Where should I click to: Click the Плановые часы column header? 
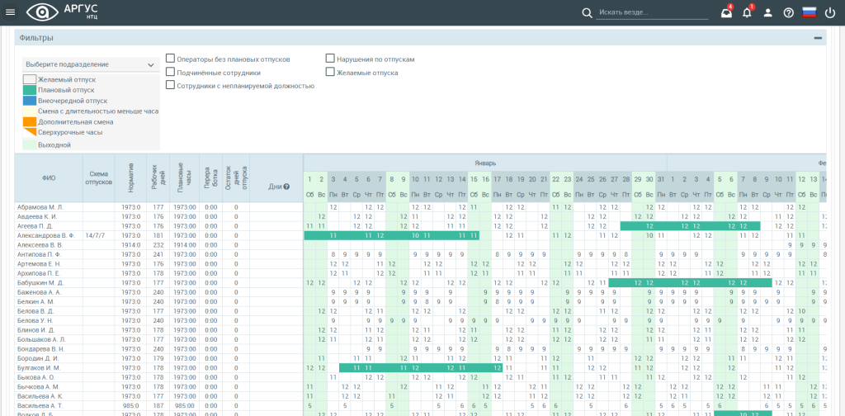[x=184, y=177]
